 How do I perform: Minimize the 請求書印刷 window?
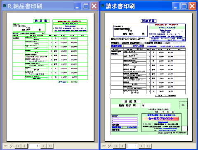coord(176,6)
